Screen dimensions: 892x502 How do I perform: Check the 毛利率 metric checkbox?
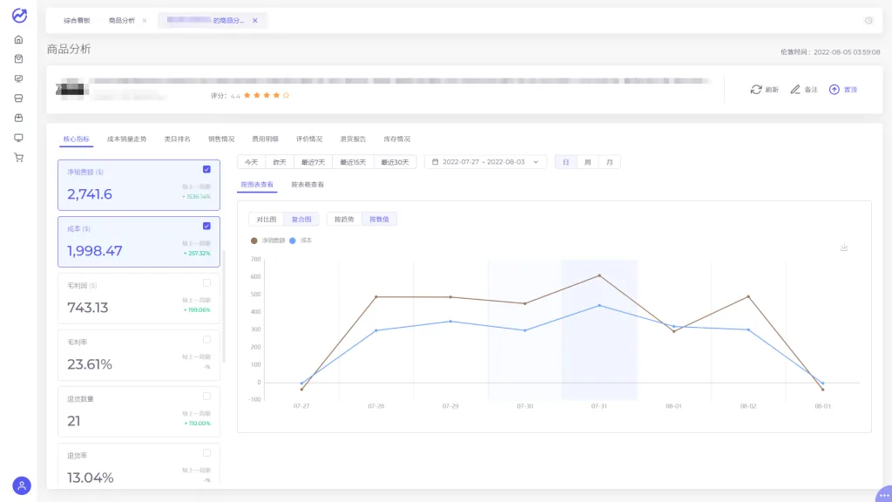[206, 340]
